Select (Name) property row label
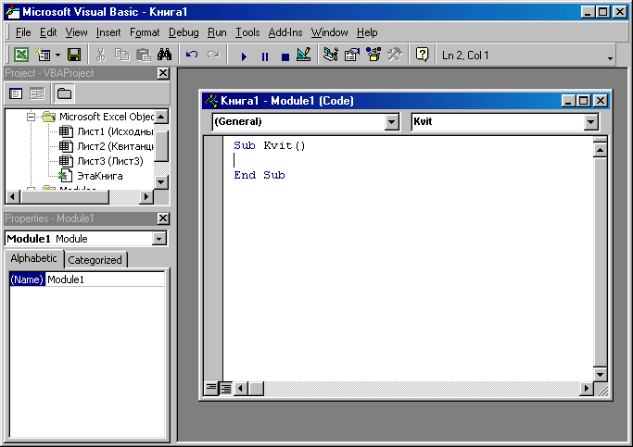The image size is (633, 447). 27,279
